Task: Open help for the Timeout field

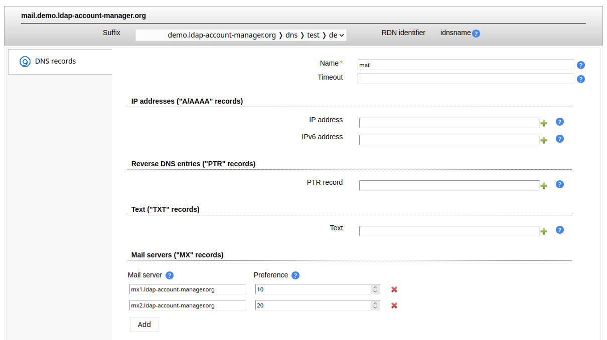Action: (581, 79)
